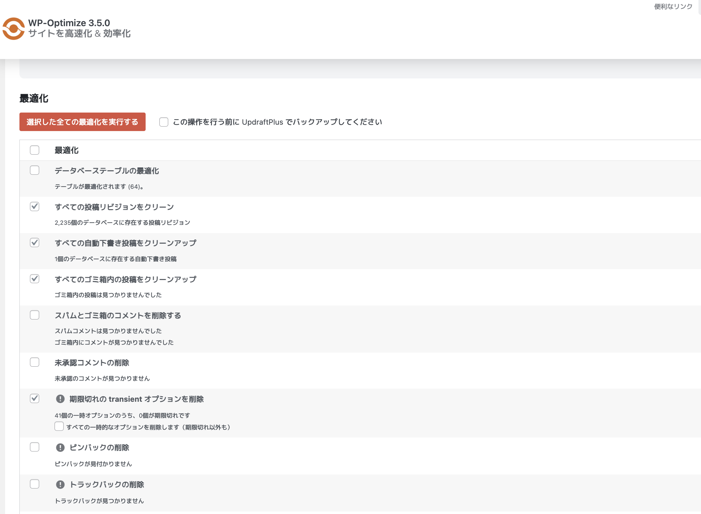The image size is (701, 514).
Task: Click text ピンバックが見付かりません
Action: 93,464
